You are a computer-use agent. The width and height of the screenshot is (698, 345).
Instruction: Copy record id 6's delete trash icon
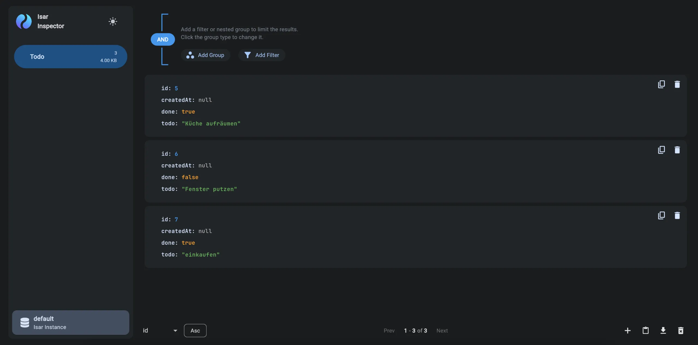(x=678, y=150)
